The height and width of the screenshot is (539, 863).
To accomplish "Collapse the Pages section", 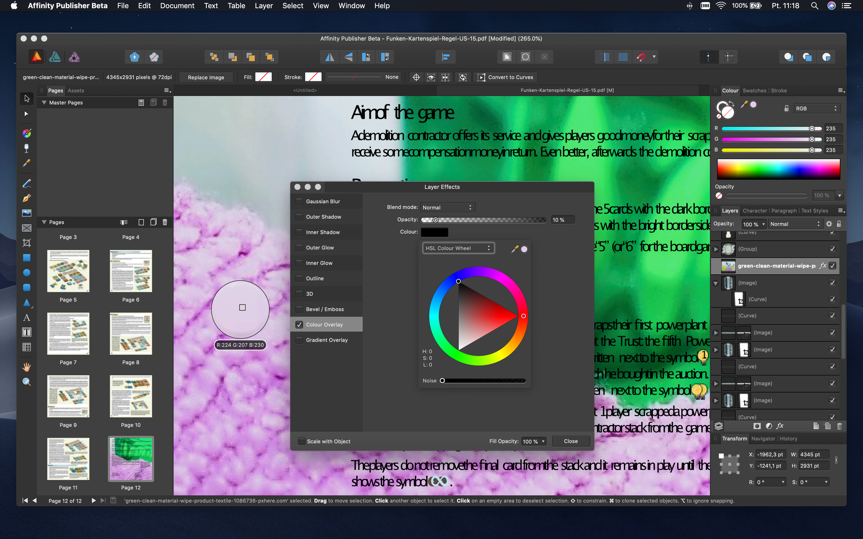I will [x=44, y=222].
